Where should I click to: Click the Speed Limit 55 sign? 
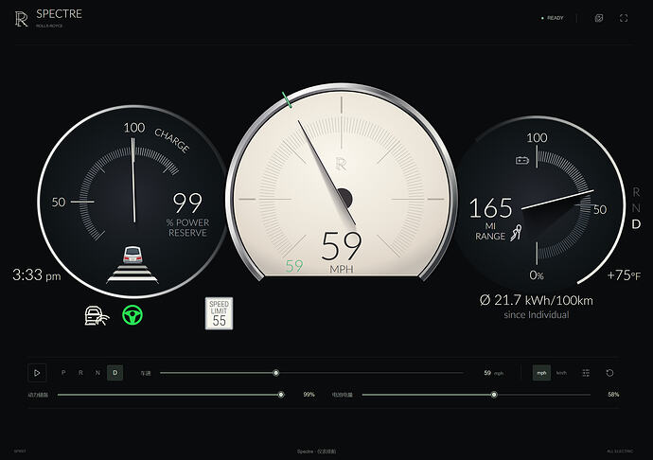click(219, 313)
